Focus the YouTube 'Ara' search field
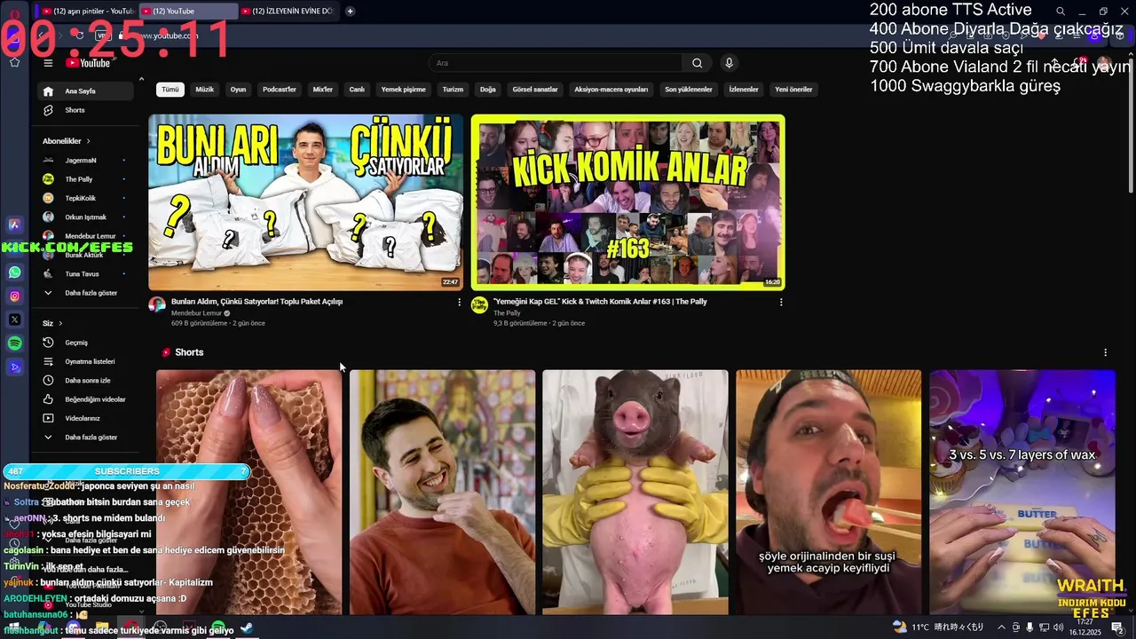 click(x=556, y=63)
